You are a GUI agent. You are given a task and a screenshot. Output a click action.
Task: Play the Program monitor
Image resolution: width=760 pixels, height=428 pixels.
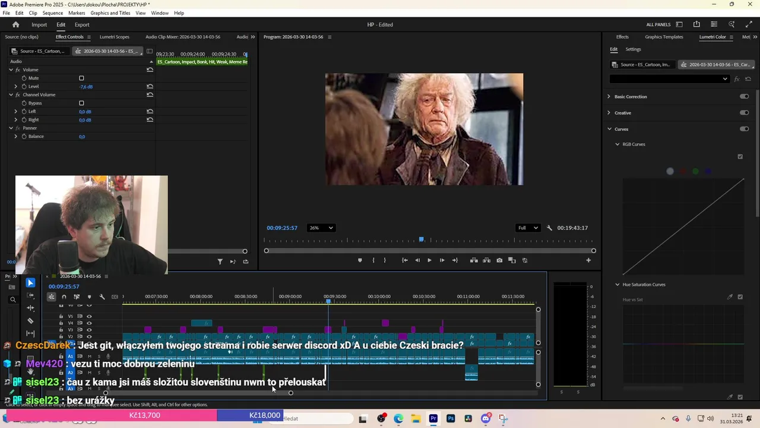(429, 260)
